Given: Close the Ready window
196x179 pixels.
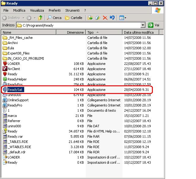Looking at the screenshot, I should 161,3.
